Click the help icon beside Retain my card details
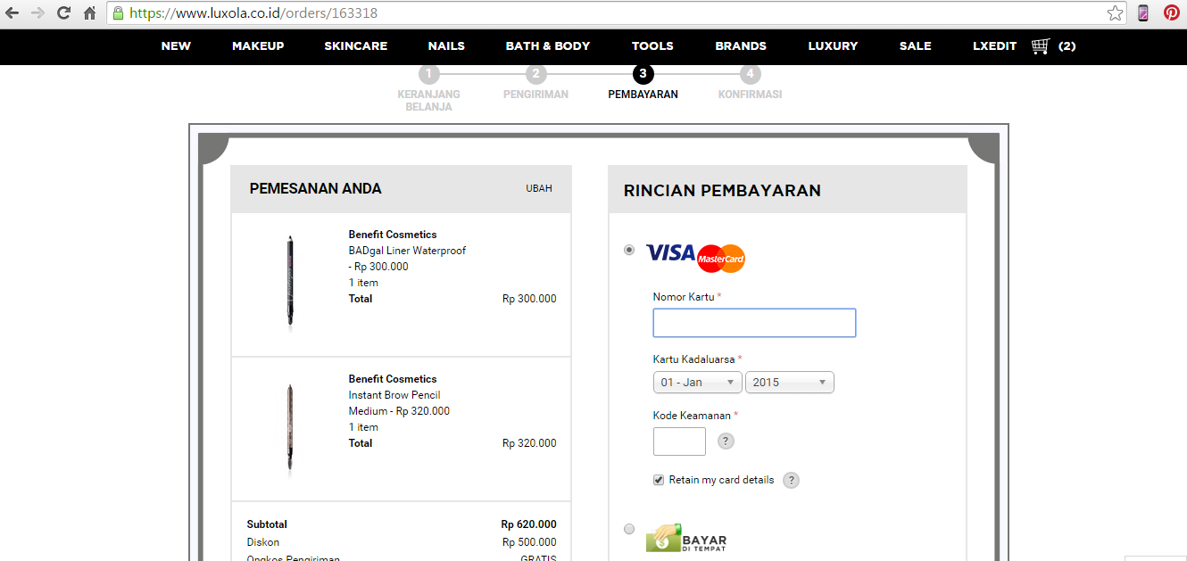The image size is (1187, 561). [x=791, y=480]
